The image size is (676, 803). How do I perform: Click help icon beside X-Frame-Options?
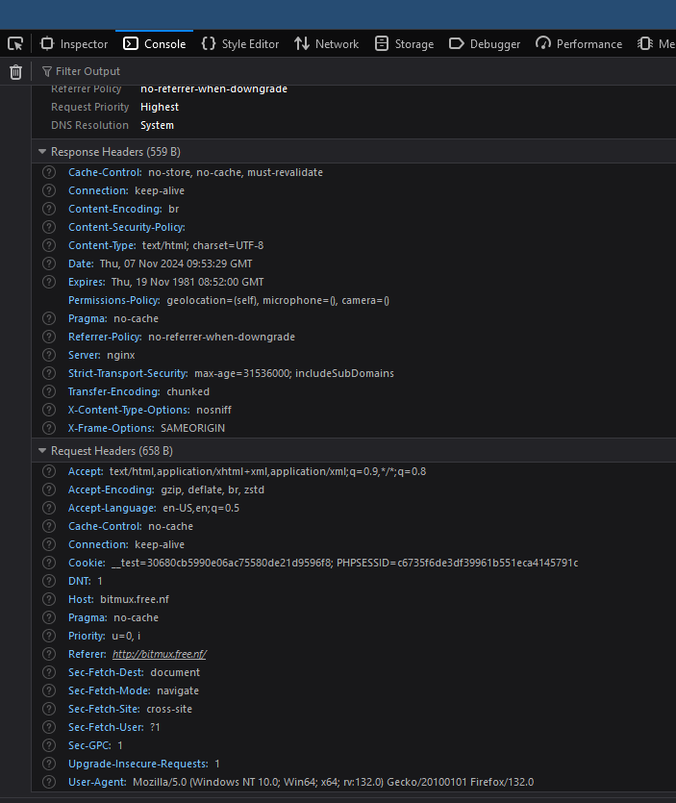click(x=49, y=428)
